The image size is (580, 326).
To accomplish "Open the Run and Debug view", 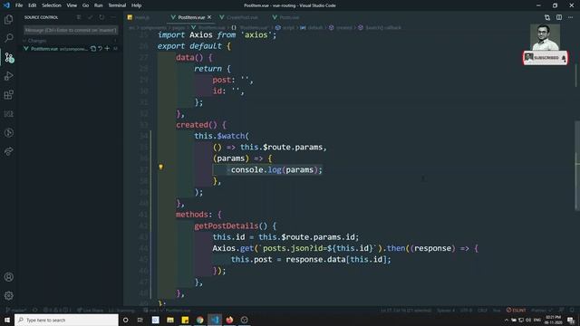I will tap(8, 76).
